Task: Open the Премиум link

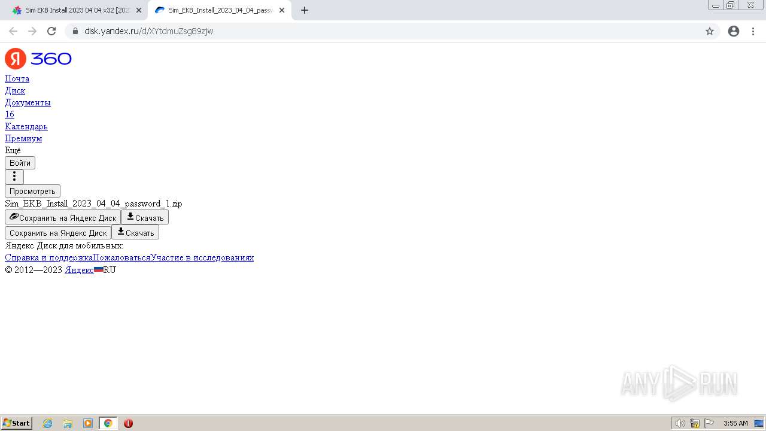Action: (23, 138)
